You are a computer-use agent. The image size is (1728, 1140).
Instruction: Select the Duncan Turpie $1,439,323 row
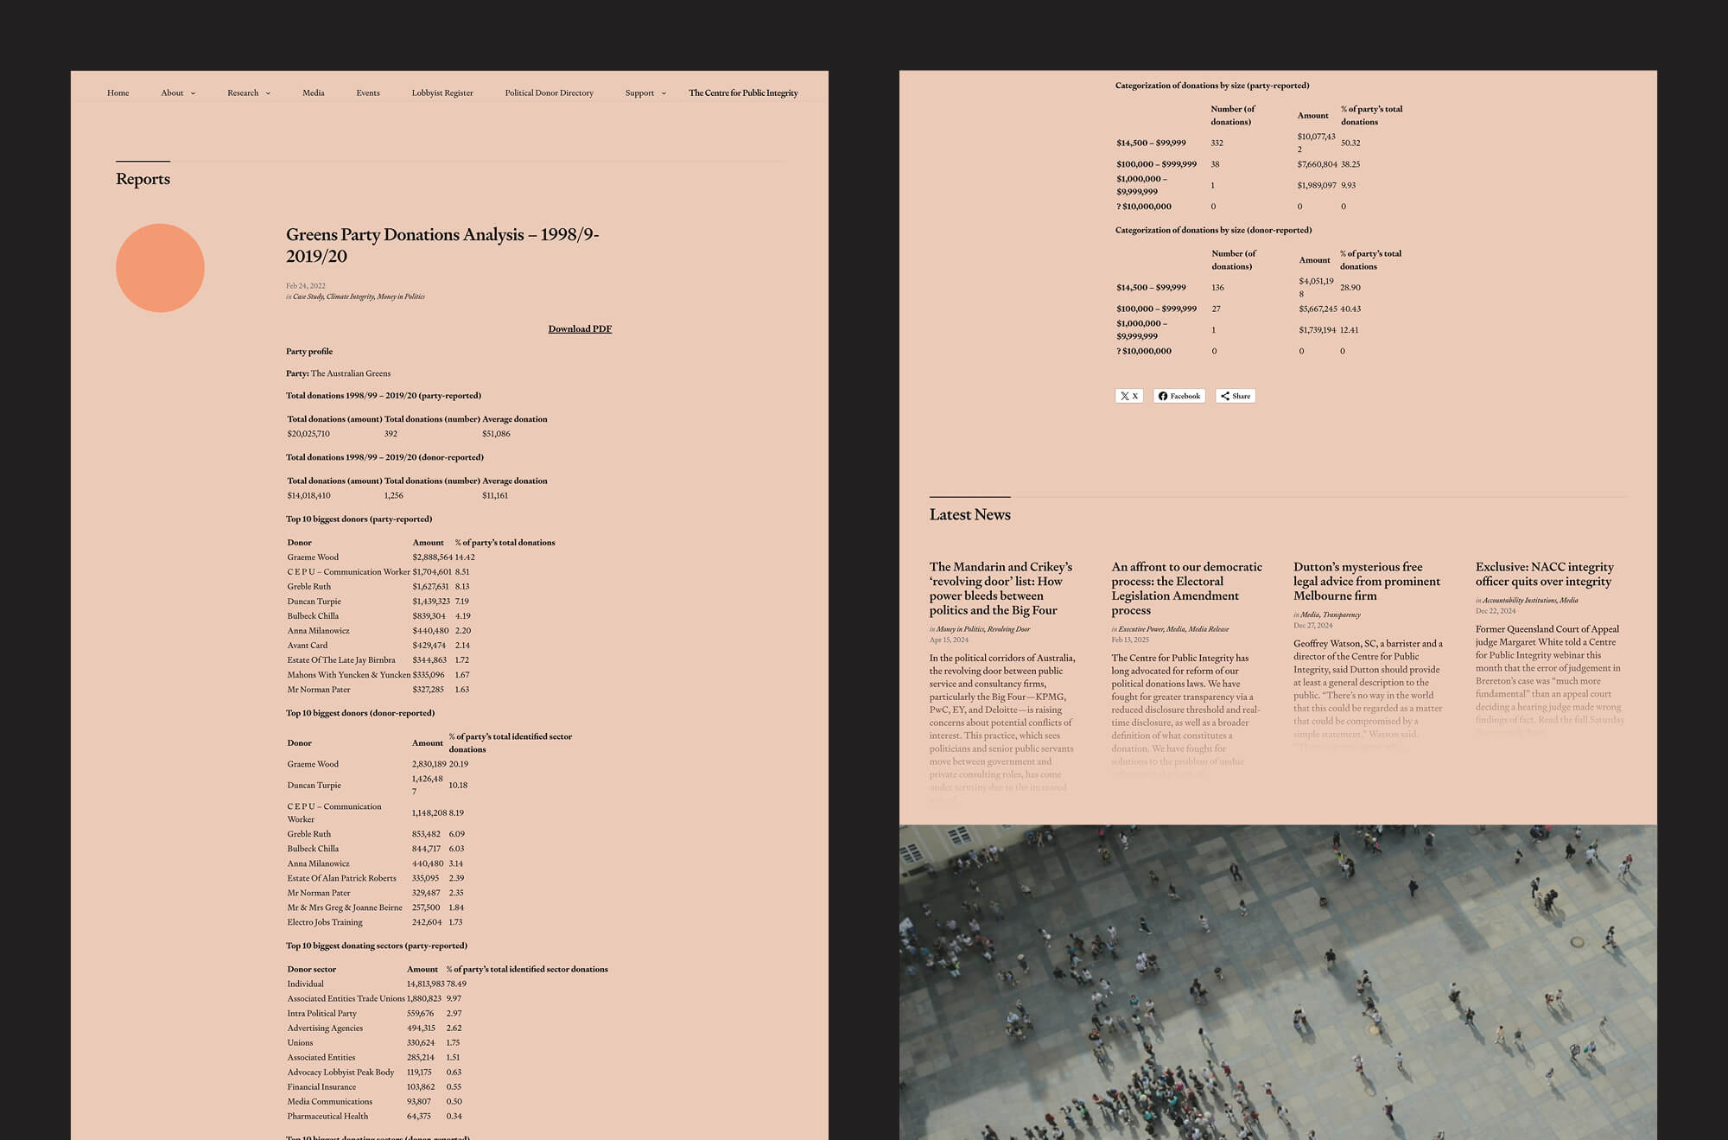pos(421,602)
